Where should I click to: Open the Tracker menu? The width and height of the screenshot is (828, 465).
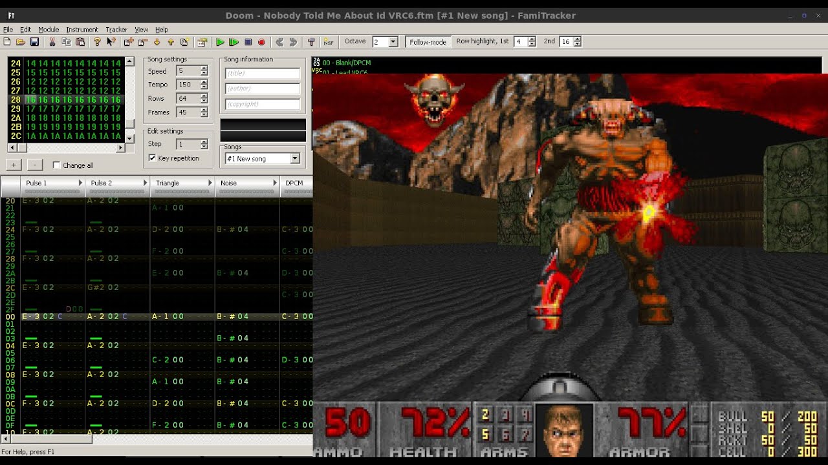[x=116, y=30]
